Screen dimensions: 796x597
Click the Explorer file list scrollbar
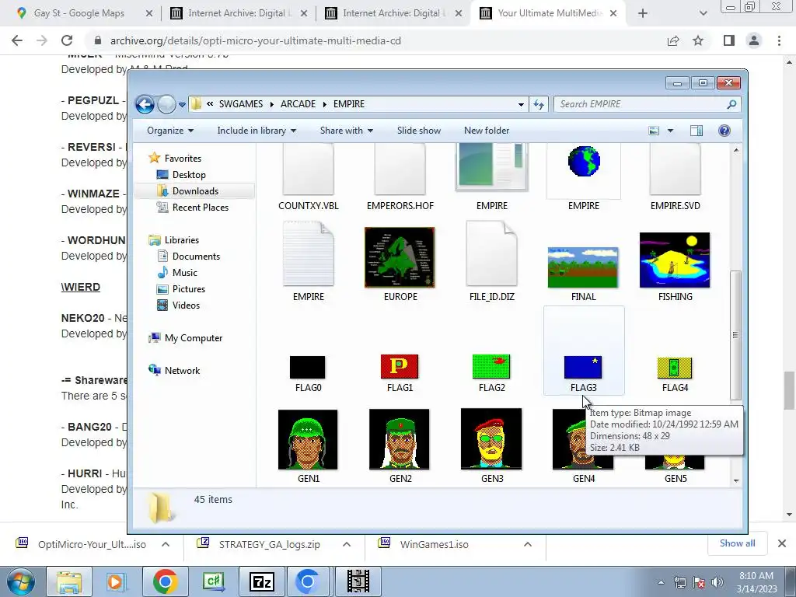[x=735, y=336]
